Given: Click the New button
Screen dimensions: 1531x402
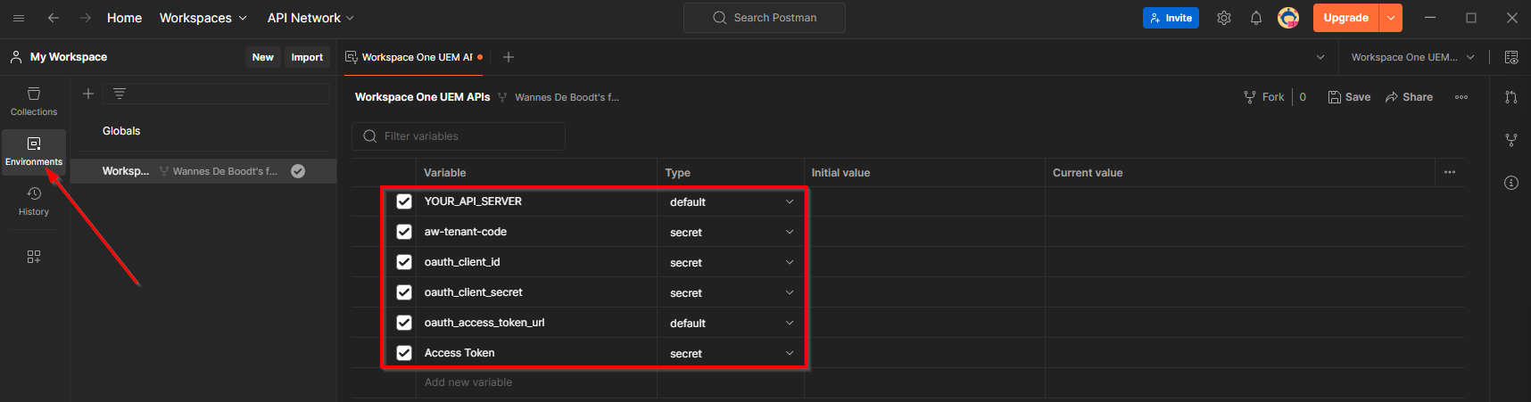Looking at the screenshot, I should [263, 57].
